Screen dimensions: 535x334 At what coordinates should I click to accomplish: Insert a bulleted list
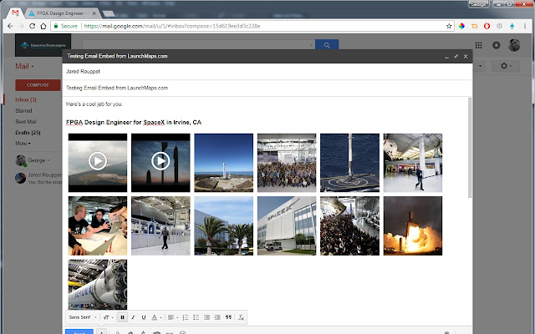tap(196, 317)
